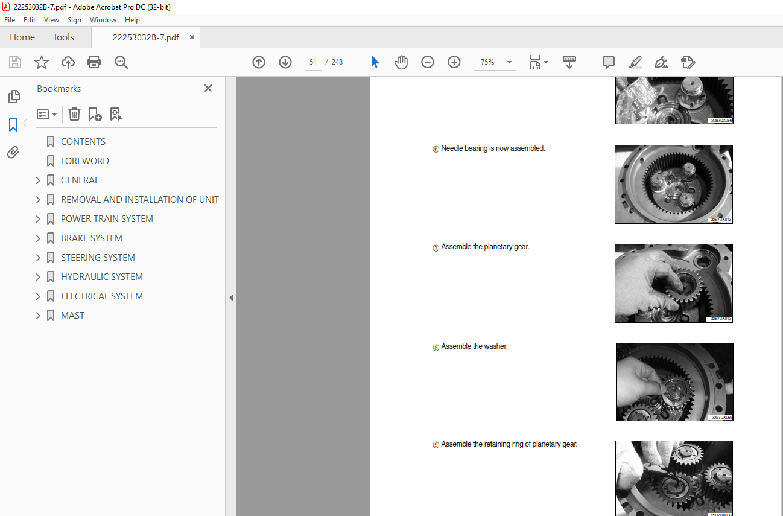This screenshot has height=516, width=783.
Task: Activate the hand pan tool
Action: point(401,62)
